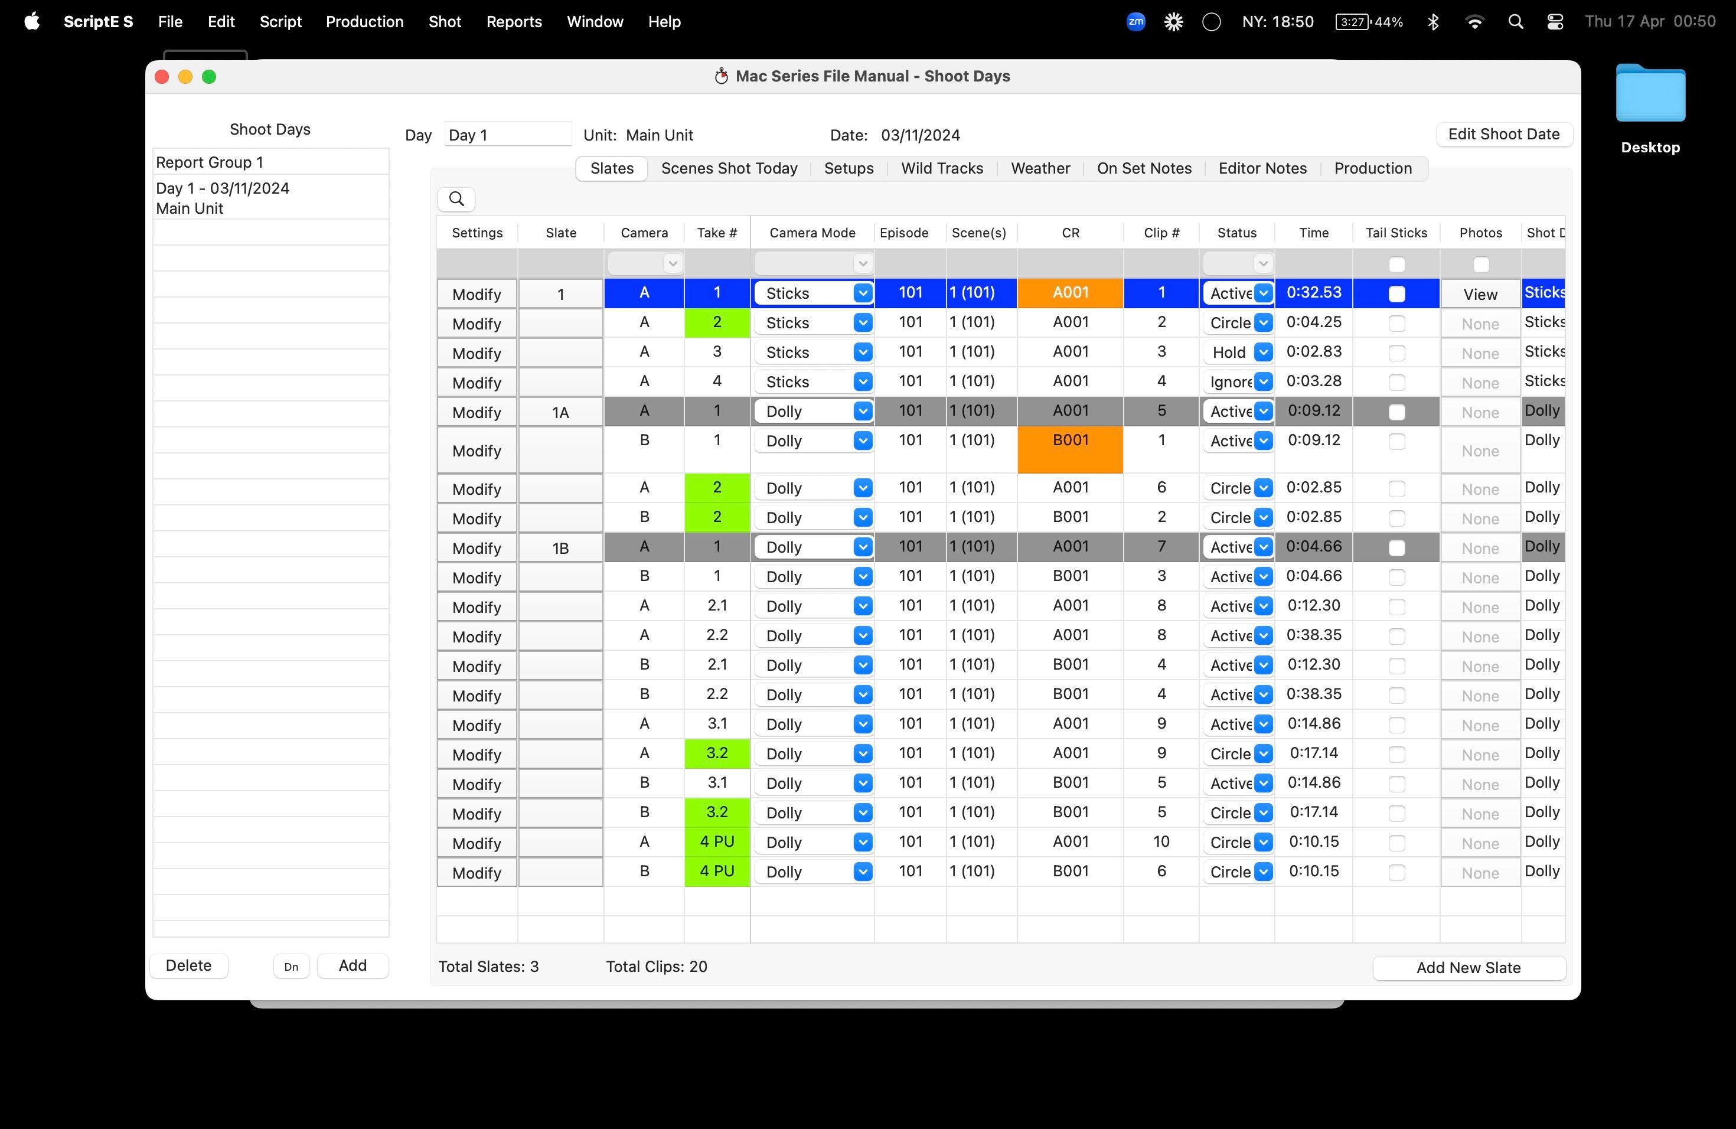Click the magnifier search icon above the slate table
The image size is (1736, 1129).
click(x=456, y=199)
